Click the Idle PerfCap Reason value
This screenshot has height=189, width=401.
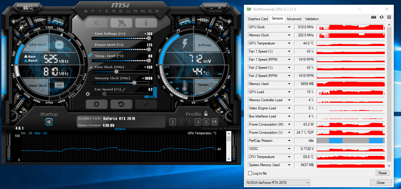[x=304, y=141]
